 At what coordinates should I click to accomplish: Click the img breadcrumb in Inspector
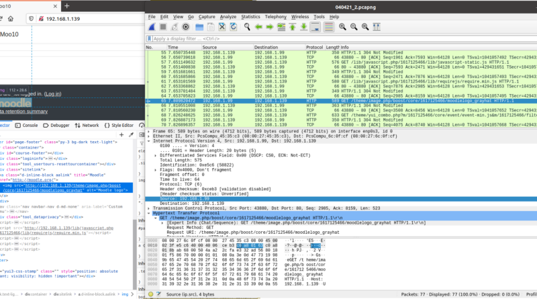[125, 294]
